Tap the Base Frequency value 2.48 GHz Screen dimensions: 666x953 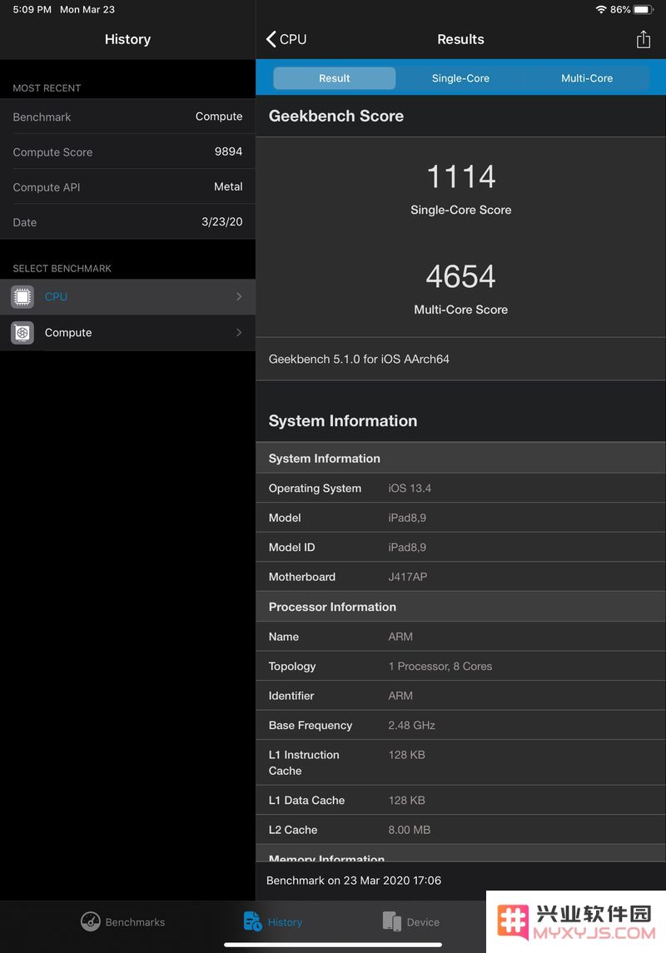[x=411, y=725]
